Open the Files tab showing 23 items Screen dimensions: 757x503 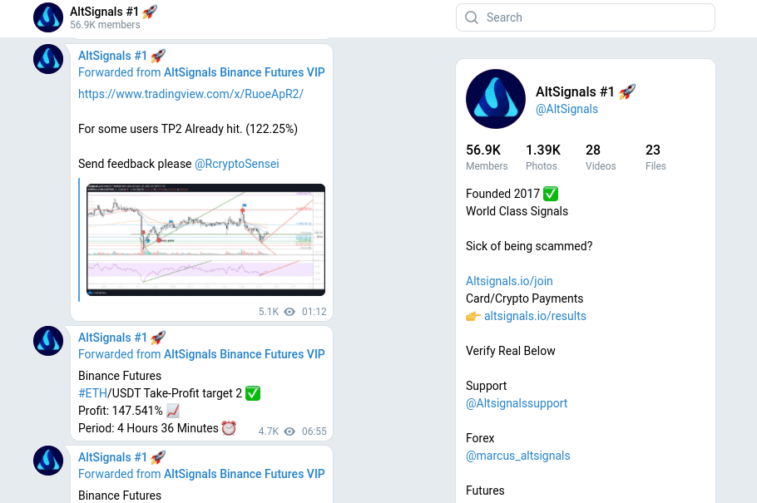(656, 157)
